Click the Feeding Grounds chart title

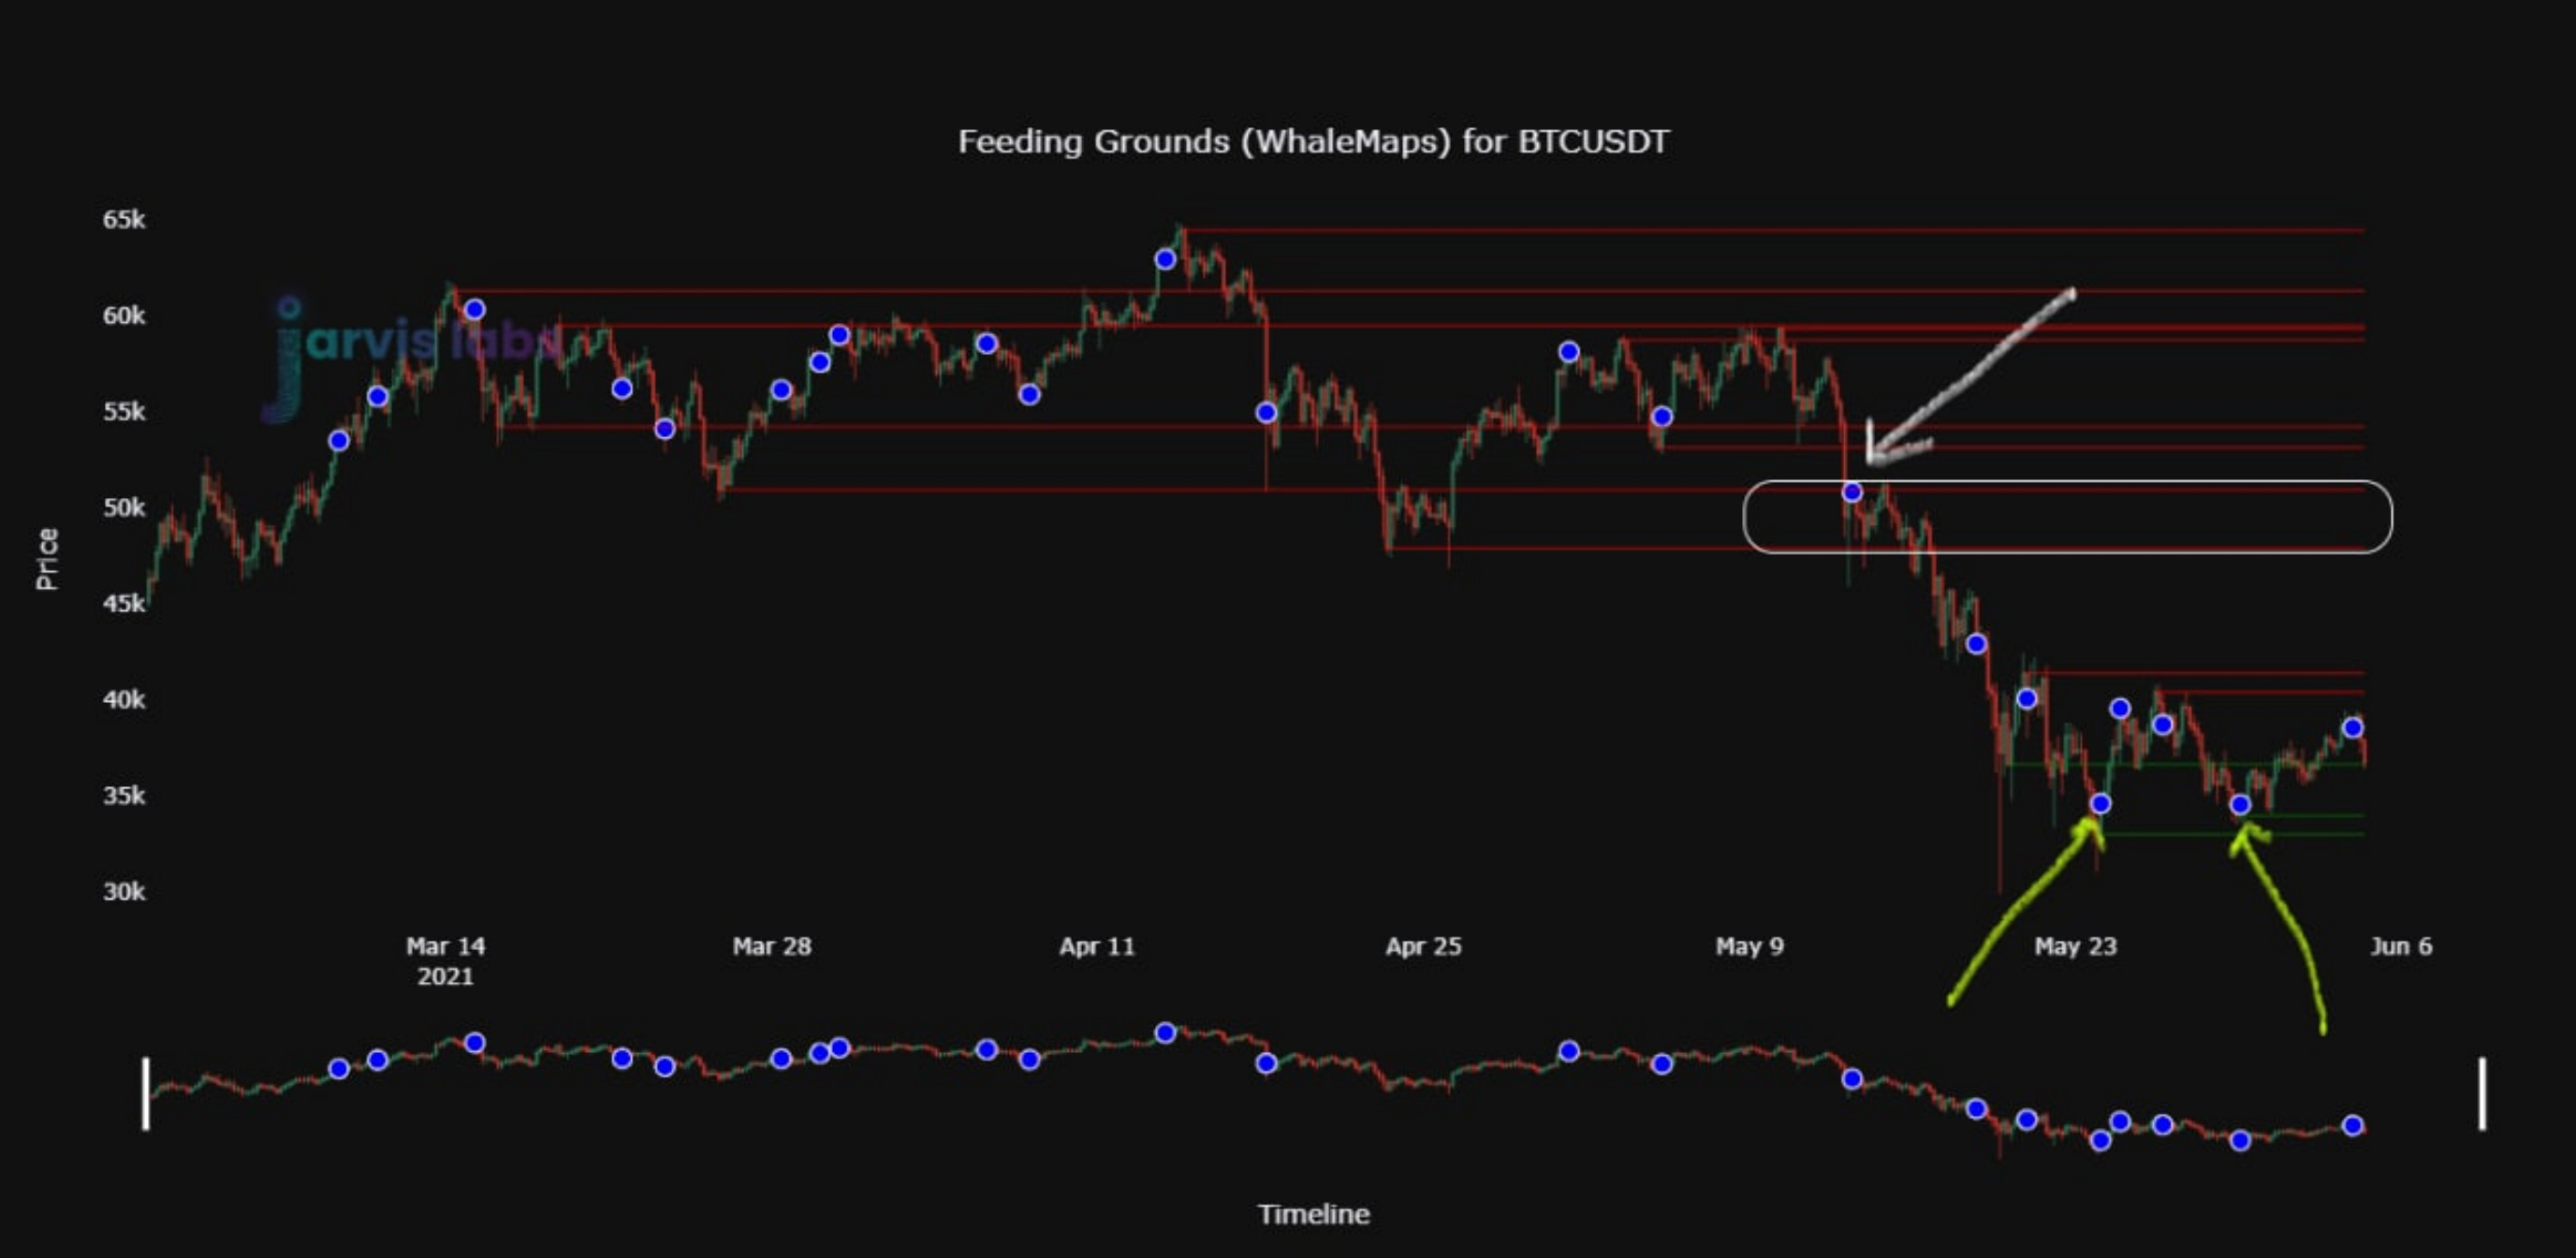coord(1313,142)
